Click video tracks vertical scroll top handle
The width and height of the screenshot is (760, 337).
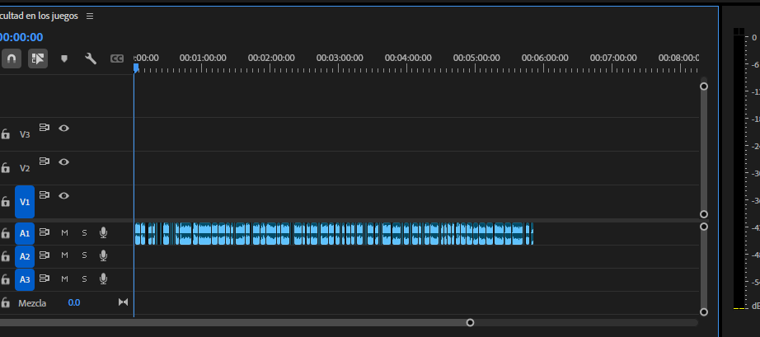click(x=704, y=87)
